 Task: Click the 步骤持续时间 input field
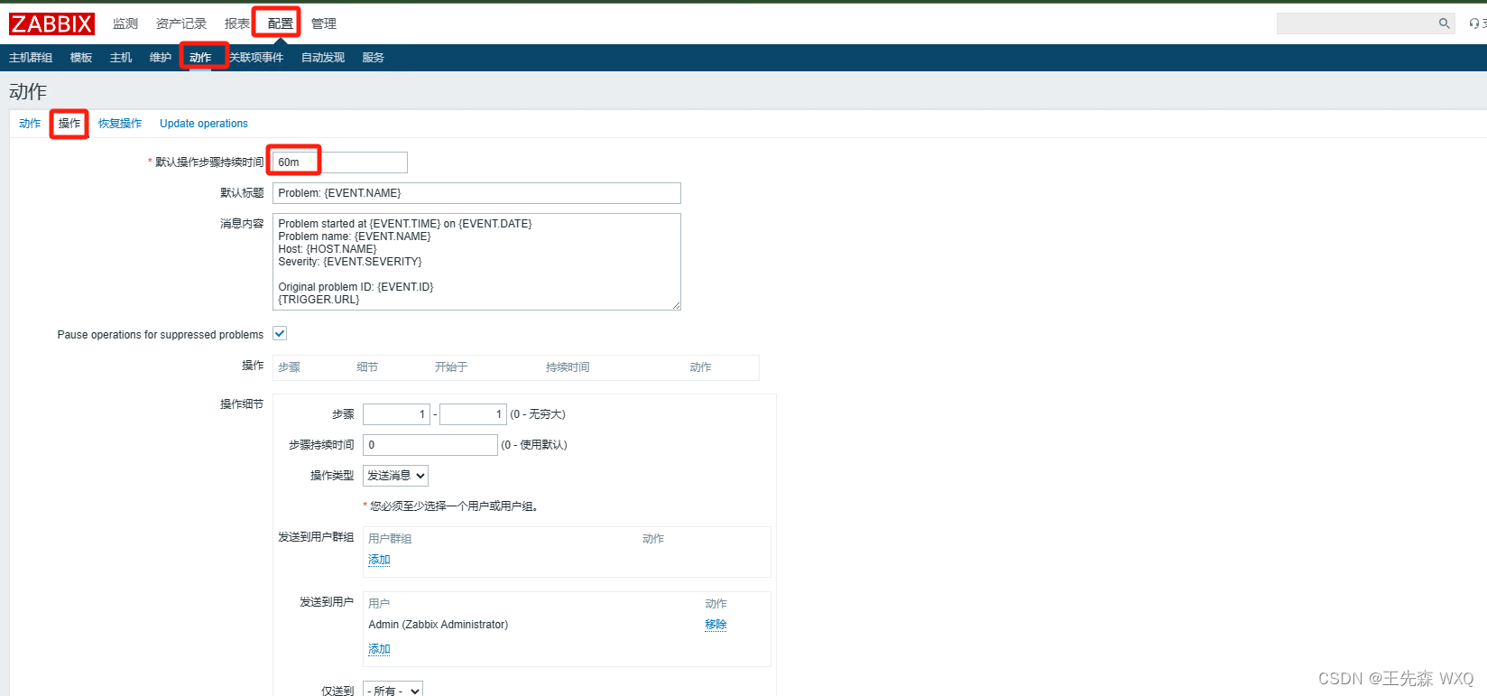430,445
